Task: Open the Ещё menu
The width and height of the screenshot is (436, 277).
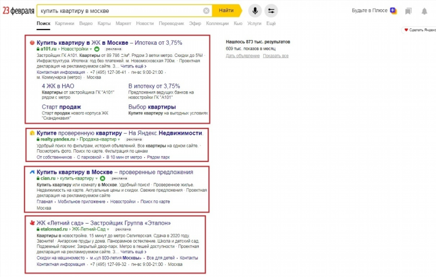Action: (271, 23)
